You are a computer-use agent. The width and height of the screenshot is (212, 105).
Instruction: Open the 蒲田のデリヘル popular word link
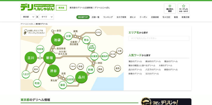pos(135,62)
